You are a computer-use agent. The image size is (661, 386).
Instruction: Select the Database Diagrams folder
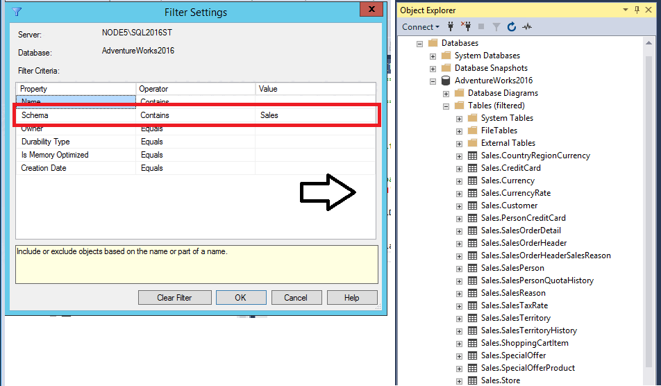click(503, 93)
